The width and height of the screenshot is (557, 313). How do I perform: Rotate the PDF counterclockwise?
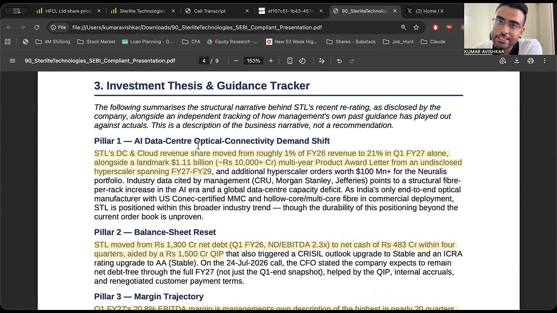click(x=302, y=61)
